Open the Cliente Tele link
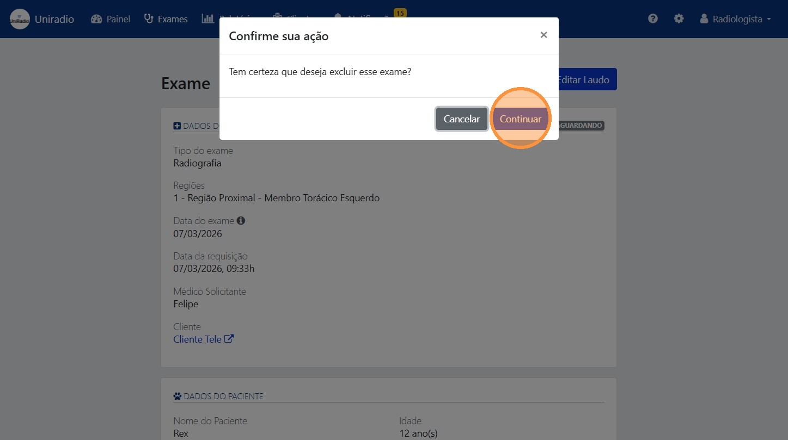The height and width of the screenshot is (440, 788). [197, 338]
